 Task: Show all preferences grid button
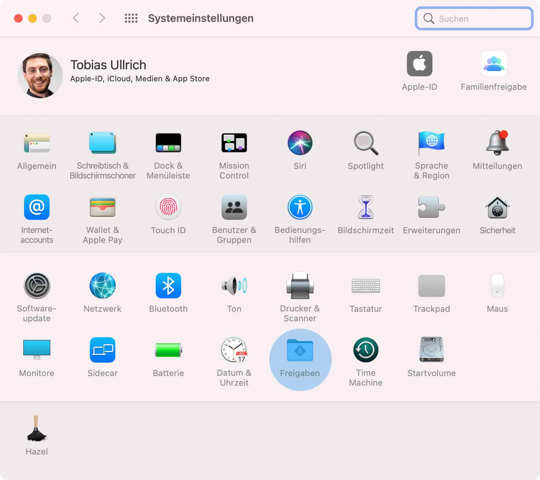coord(131,18)
